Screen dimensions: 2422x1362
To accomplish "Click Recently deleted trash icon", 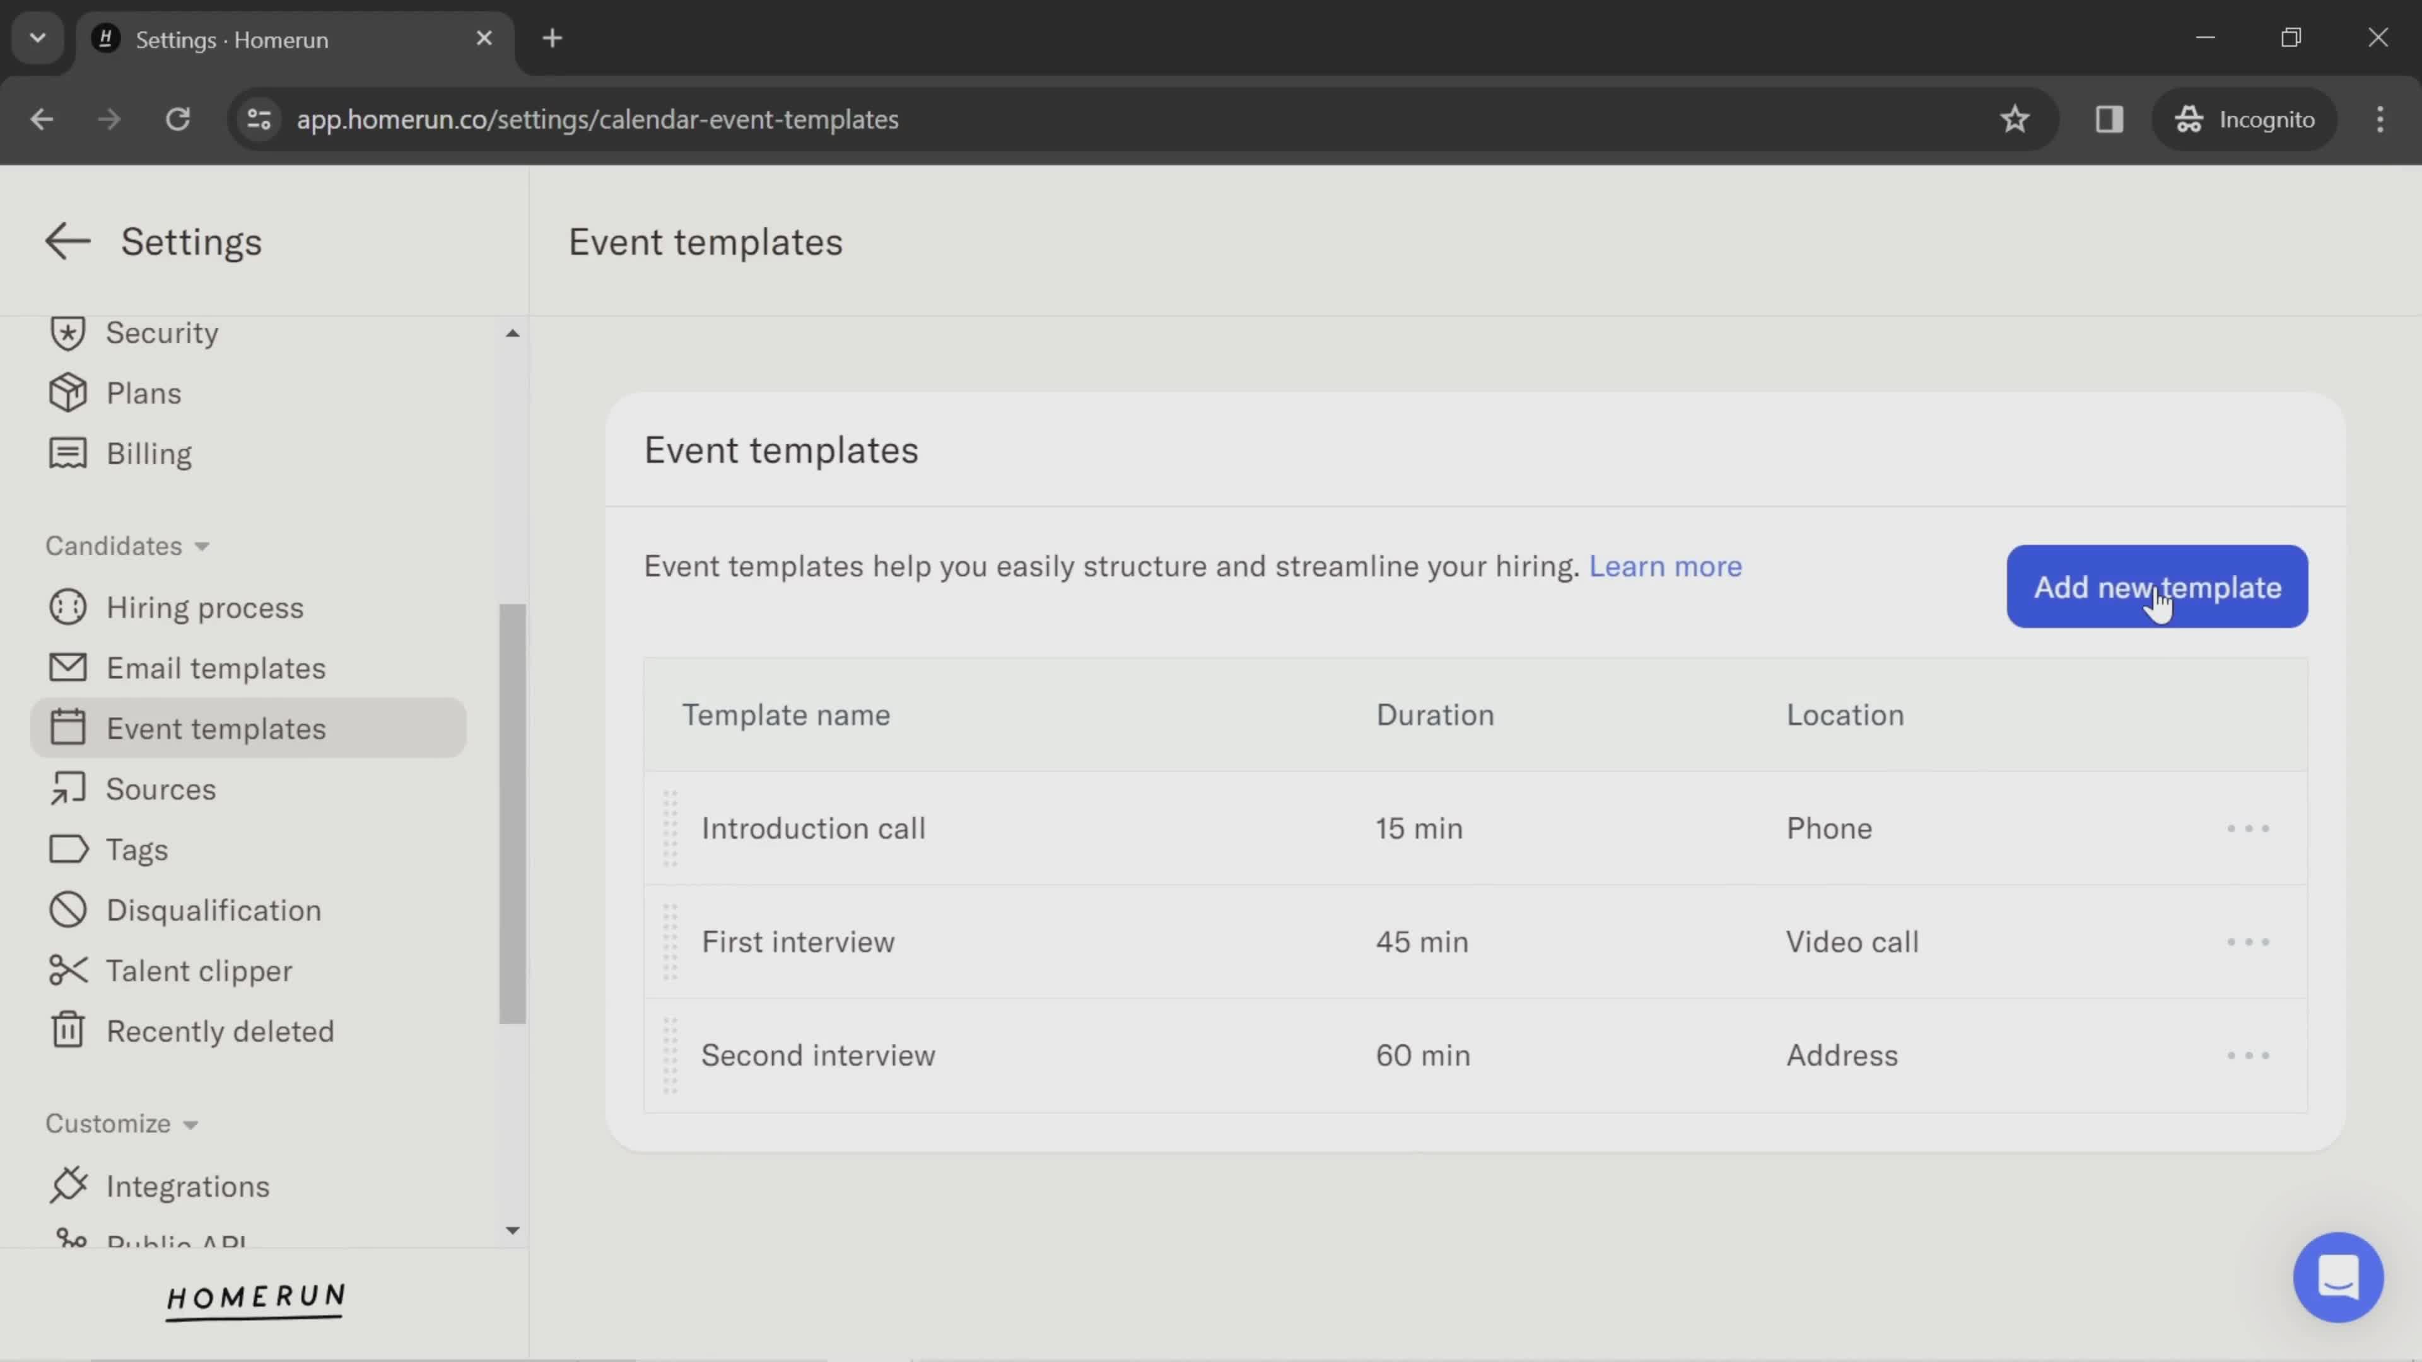I will (67, 1030).
